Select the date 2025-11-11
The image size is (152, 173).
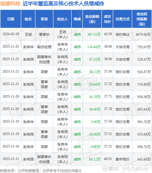11,159
